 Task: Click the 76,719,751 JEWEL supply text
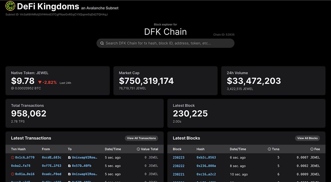pos(132,88)
